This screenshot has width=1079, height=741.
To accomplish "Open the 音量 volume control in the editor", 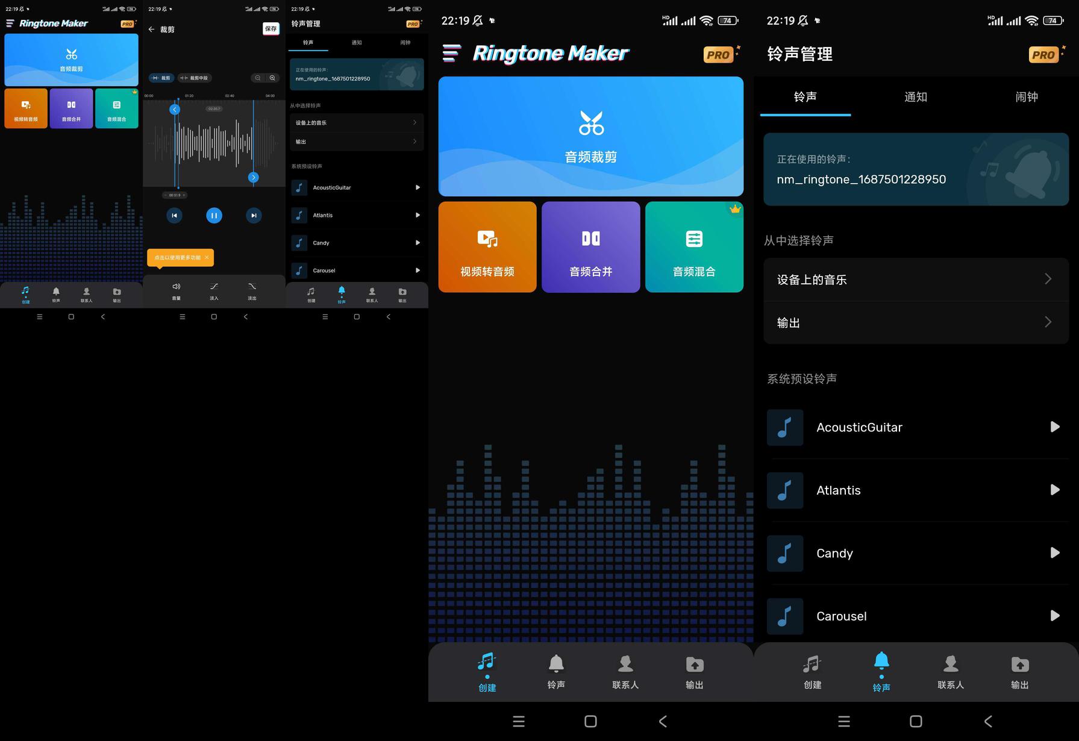I will click(177, 290).
